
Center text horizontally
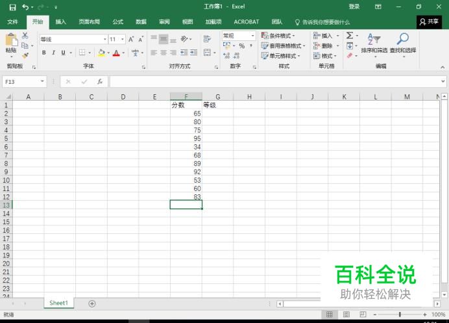[x=164, y=53]
